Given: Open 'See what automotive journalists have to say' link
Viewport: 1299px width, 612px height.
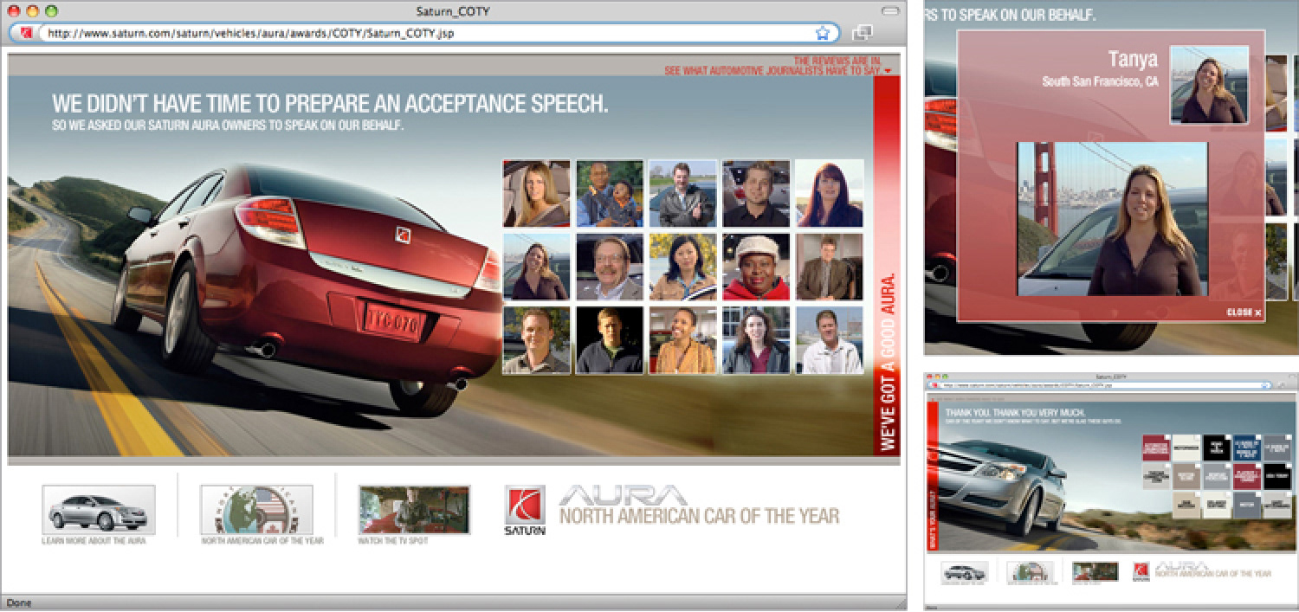Looking at the screenshot, I should [773, 71].
